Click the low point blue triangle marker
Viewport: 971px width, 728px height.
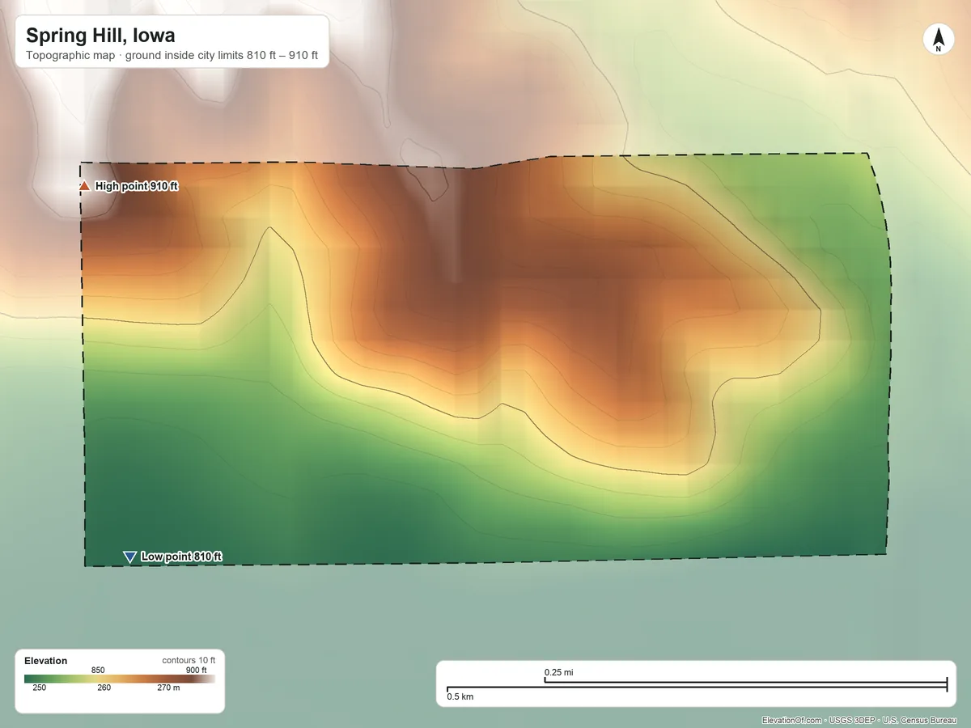tap(129, 557)
